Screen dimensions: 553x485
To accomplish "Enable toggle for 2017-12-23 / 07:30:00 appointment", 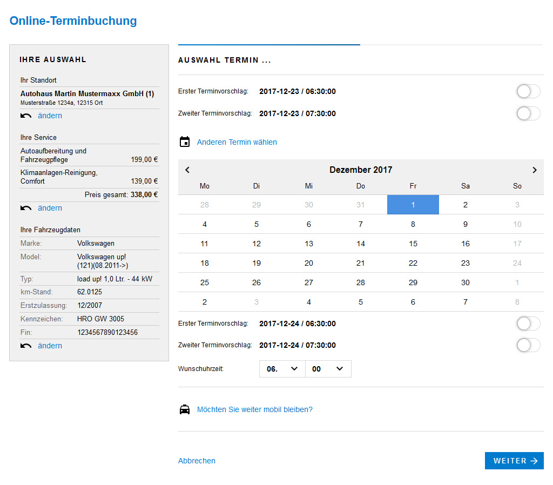I will 528,113.
